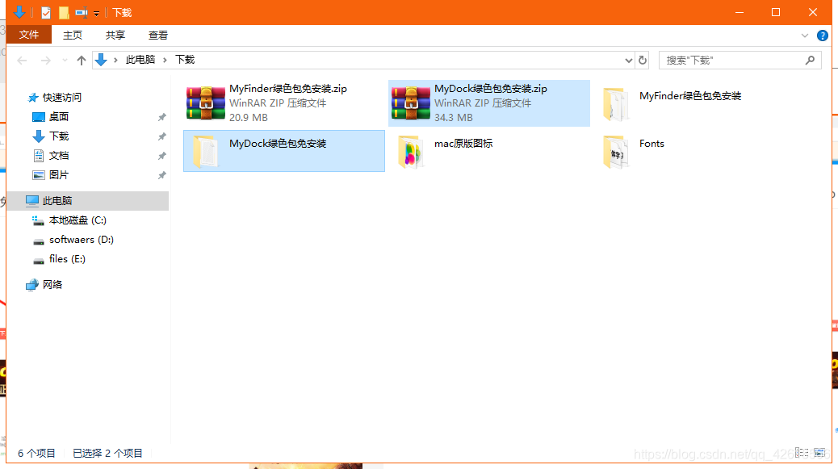Open Explorer help via the question mark
Screen dimensions: 838x469
click(823, 36)
